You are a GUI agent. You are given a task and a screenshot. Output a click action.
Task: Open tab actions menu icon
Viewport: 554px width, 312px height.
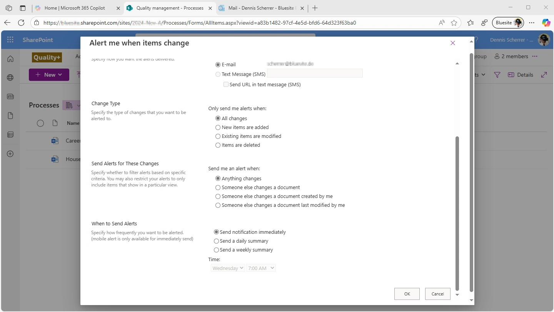point(23,8)
